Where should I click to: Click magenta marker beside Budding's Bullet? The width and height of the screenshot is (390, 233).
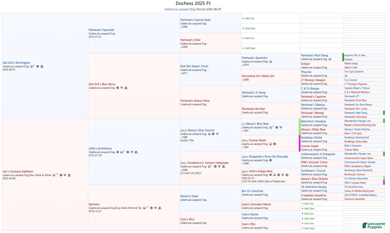tap(299, 143)
